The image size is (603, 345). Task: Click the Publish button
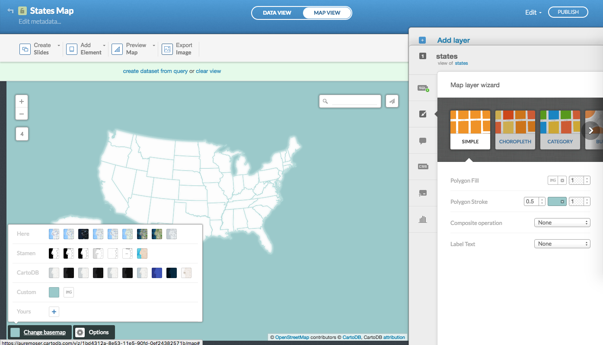(x=568, y=12)
